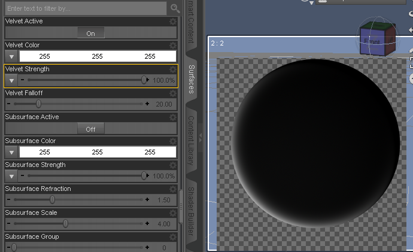Open the Velvet Color settings gear

[x=173, y=45]
